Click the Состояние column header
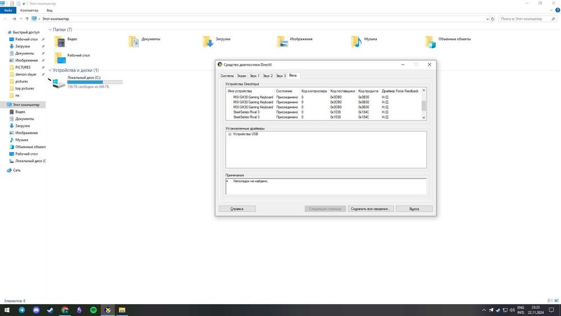 coord(287,91)
